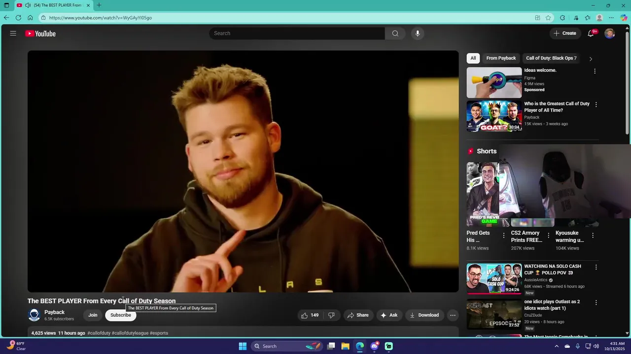Viewport: 631px width, 354px height.
Task: Open options for Pred Gets His short
Action: coord(504,236)
